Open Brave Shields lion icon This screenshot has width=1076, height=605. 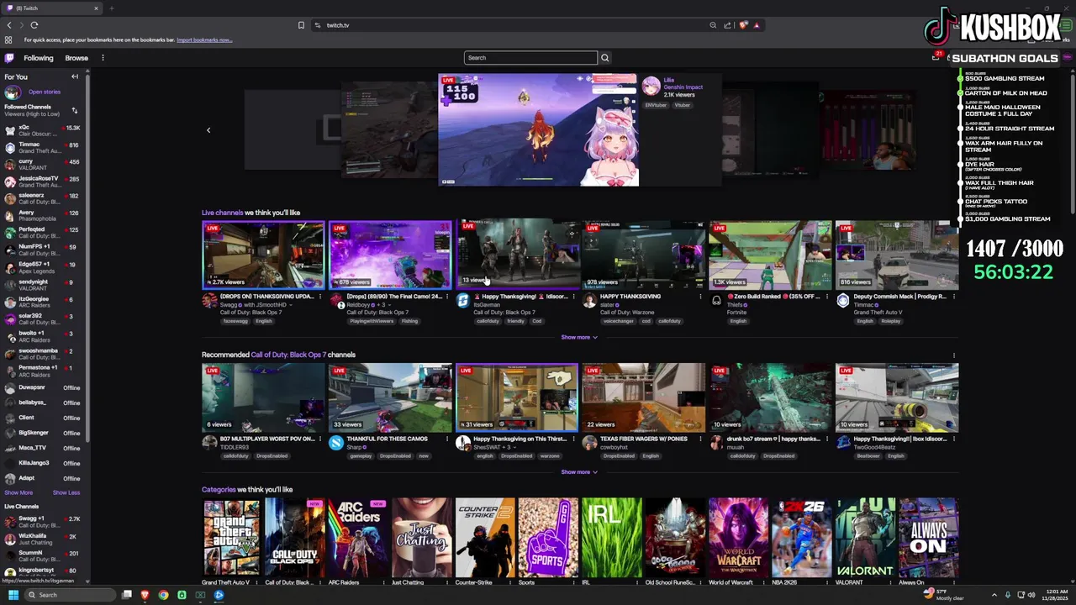743,25
